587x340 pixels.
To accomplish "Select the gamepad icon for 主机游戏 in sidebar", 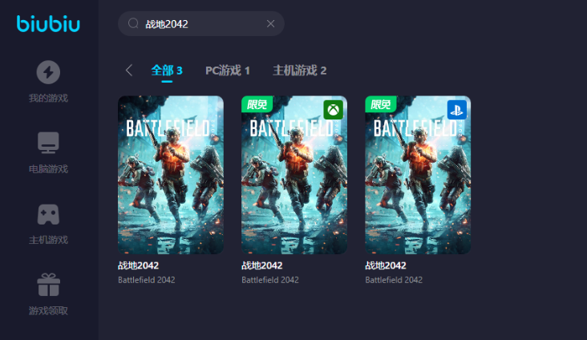I will 49,214.
